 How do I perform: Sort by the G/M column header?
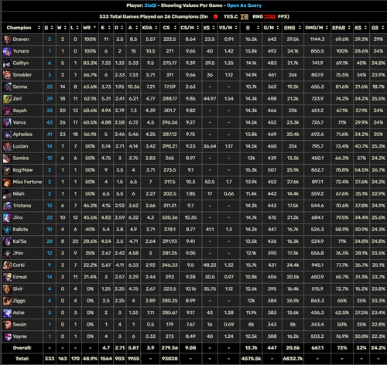272,28
